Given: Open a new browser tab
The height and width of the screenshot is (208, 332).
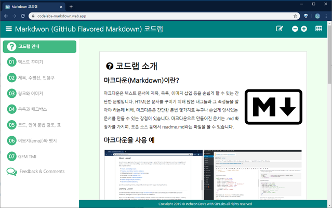Looking at the screenshot, I should pyautogui.click(x=71, y=7).
